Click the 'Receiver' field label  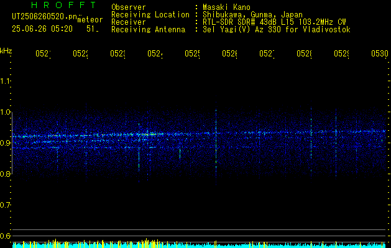point(129,22)
